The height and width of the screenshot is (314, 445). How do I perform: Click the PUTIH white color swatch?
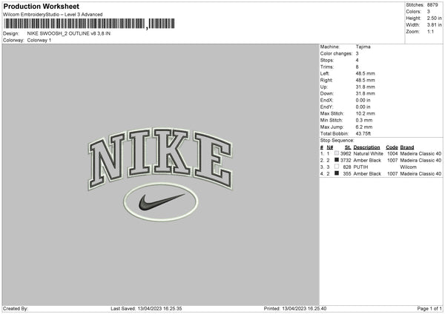pyautogui.click(x=337, y=167)
